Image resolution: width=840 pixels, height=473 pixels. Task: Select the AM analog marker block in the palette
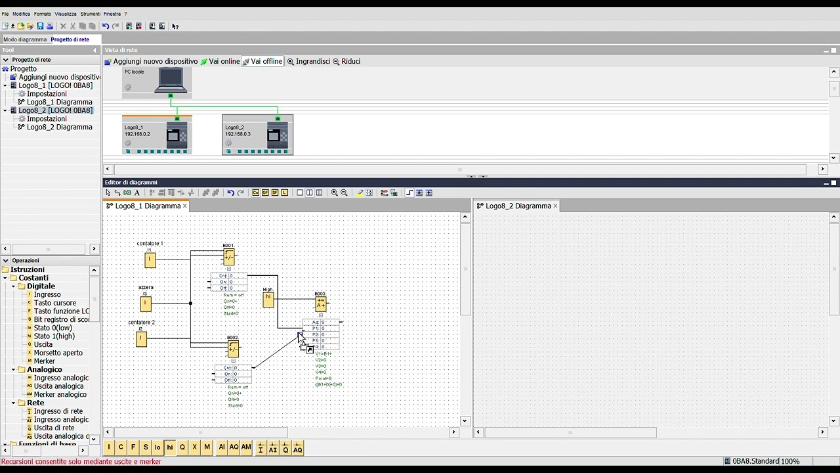(246, 447)
